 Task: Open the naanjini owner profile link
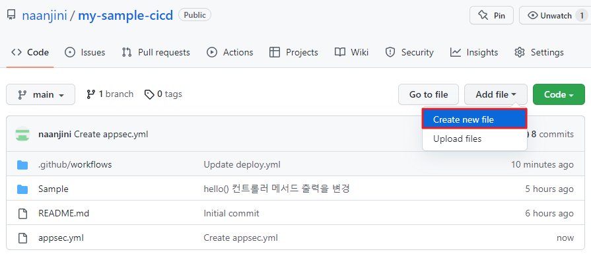[x=44, y=15]
